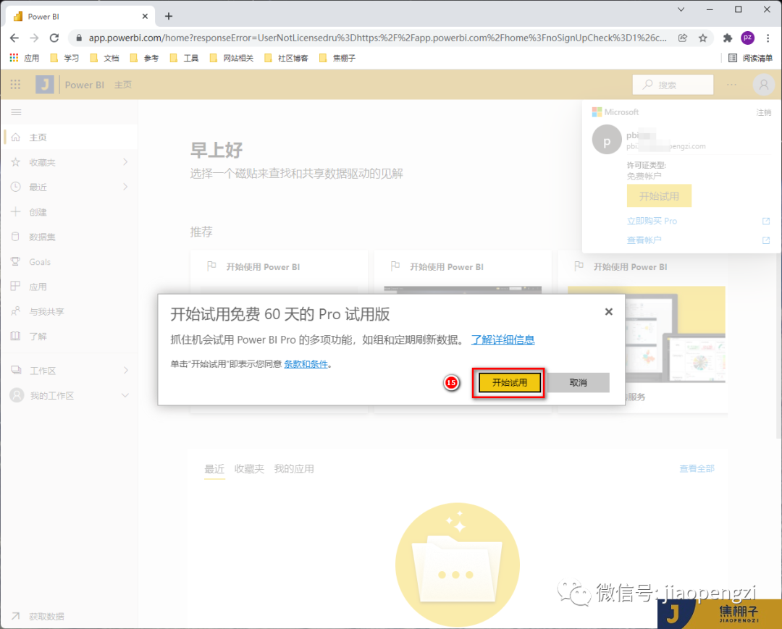Image resolution: width=782 pixels, height=629 pixels.
Task: Open 我的工作区 in the sidebar
Action: tap(70, 396)
